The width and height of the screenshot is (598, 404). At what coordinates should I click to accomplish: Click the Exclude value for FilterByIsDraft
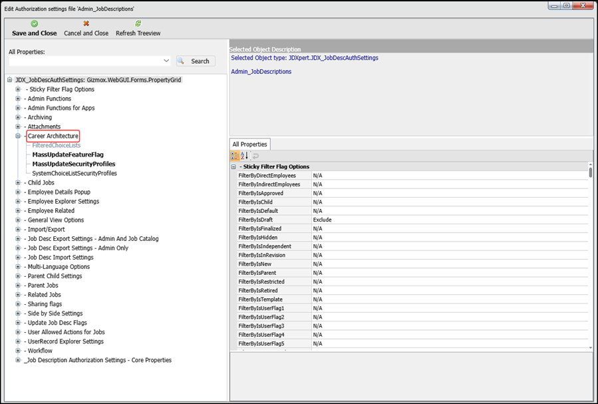click(322, 220)
